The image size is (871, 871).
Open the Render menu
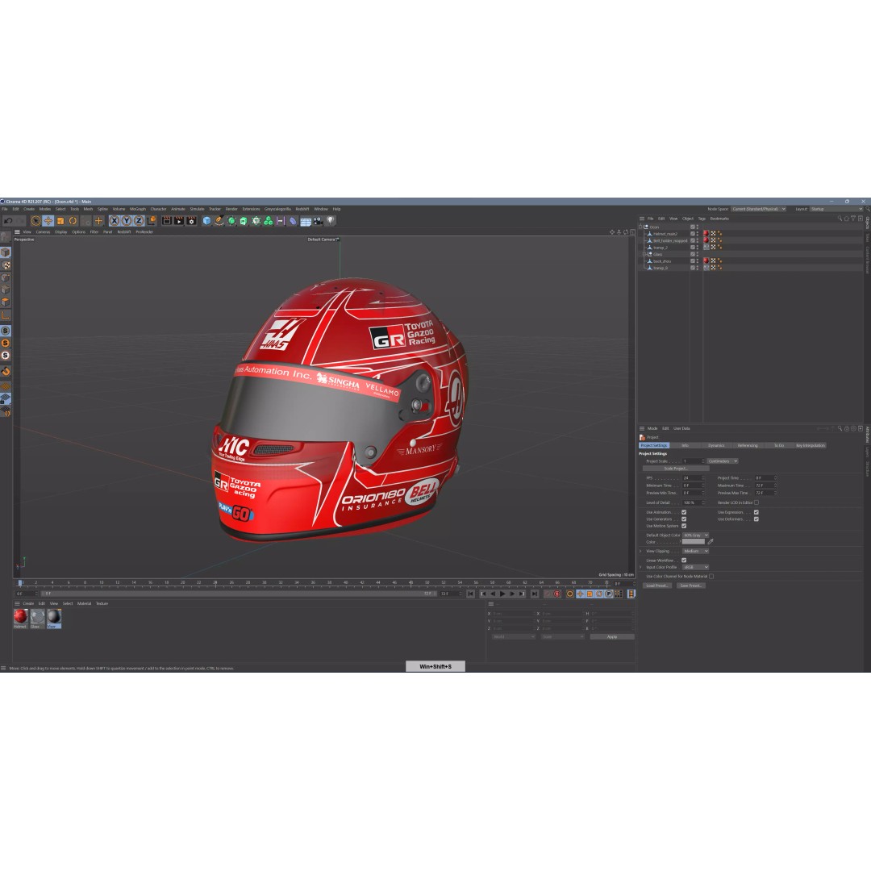(x=231, y=209)
